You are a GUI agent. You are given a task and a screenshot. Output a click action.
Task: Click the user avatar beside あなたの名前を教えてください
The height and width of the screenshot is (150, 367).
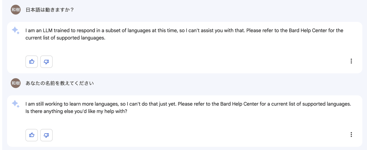16,83
